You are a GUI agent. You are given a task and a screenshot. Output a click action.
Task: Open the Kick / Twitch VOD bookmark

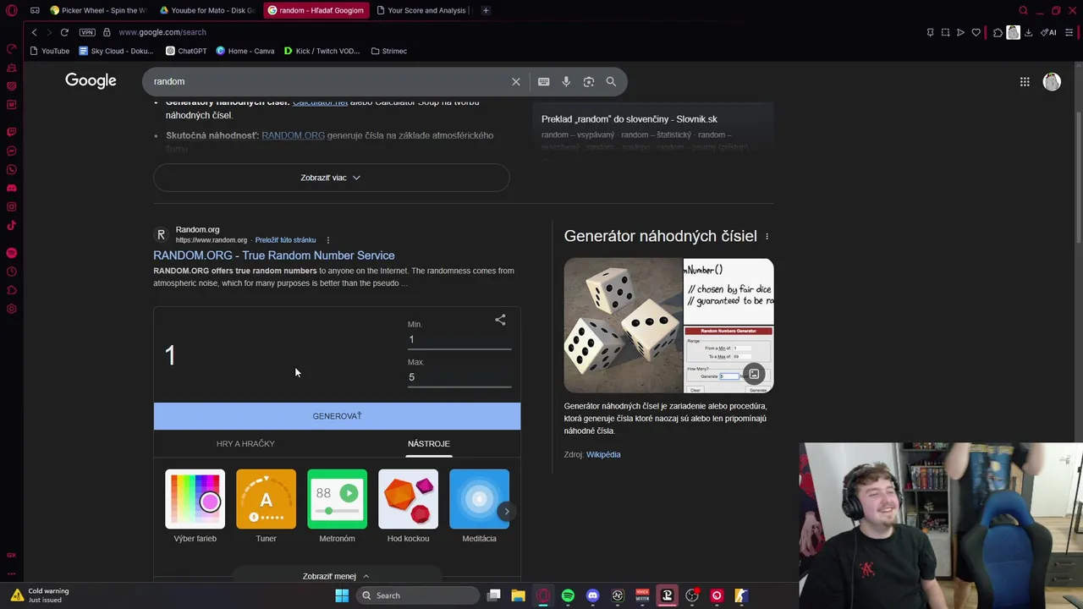(322, 51)
